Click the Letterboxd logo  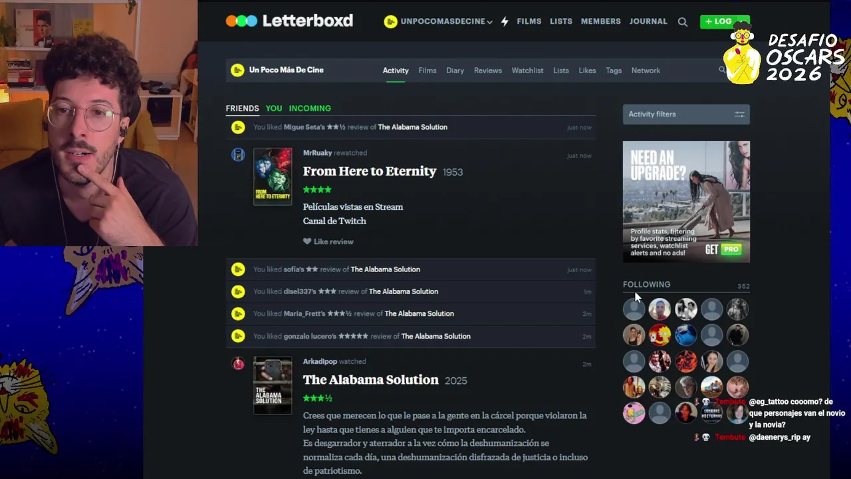tap(289, 21)
